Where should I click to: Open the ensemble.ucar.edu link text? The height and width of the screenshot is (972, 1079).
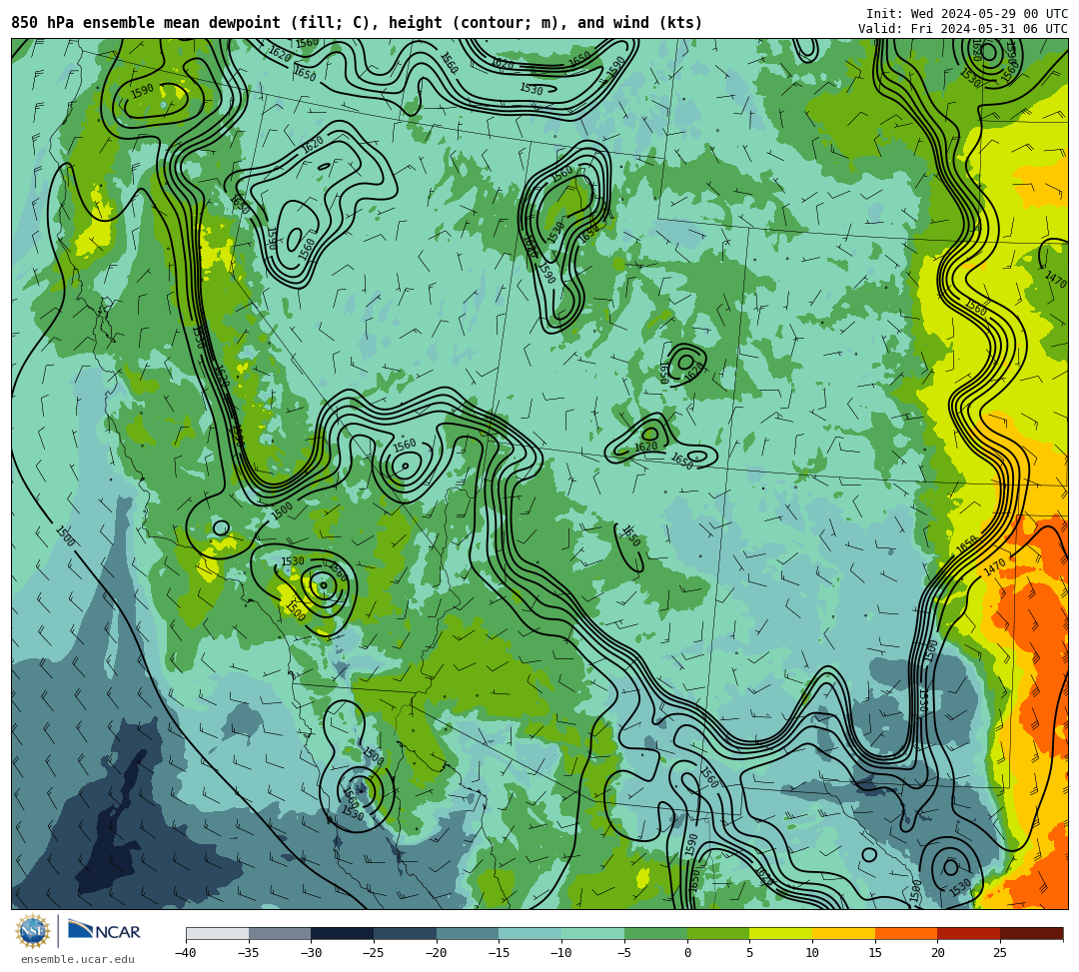pos(78,959)
